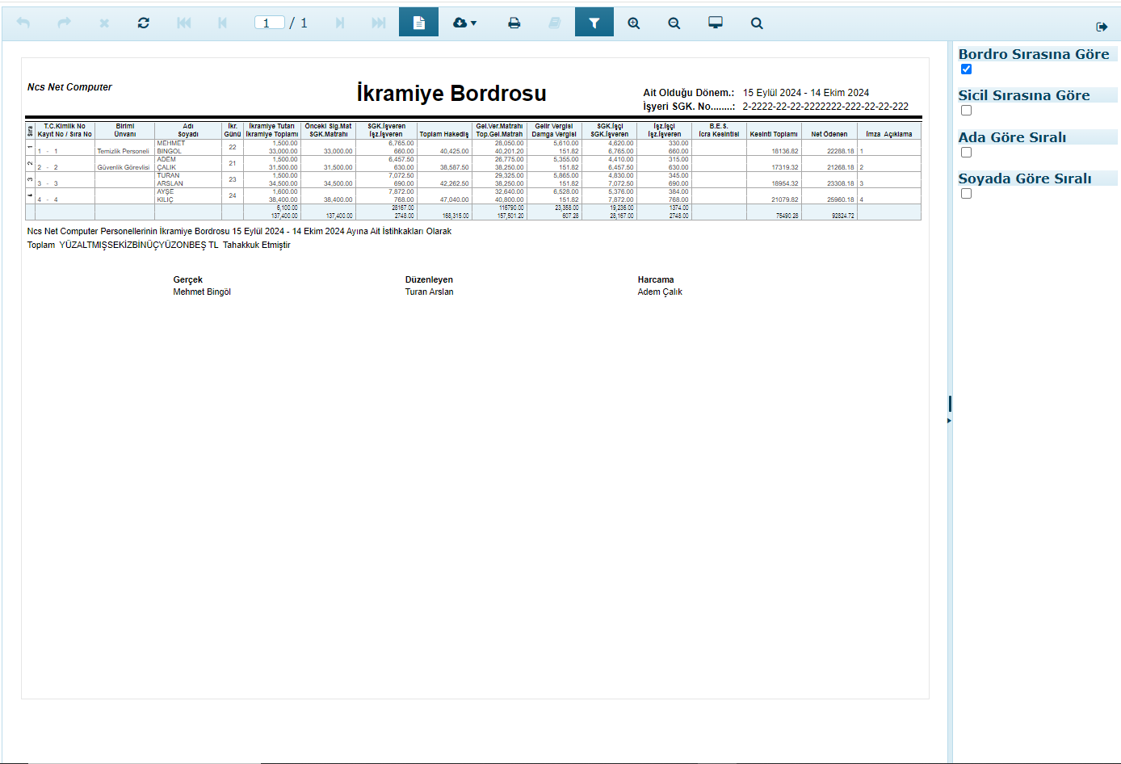The width and height of the screenshot is (1121, 764).
Task: Click the grand total 168,315.00
Action: pos(456,216)
